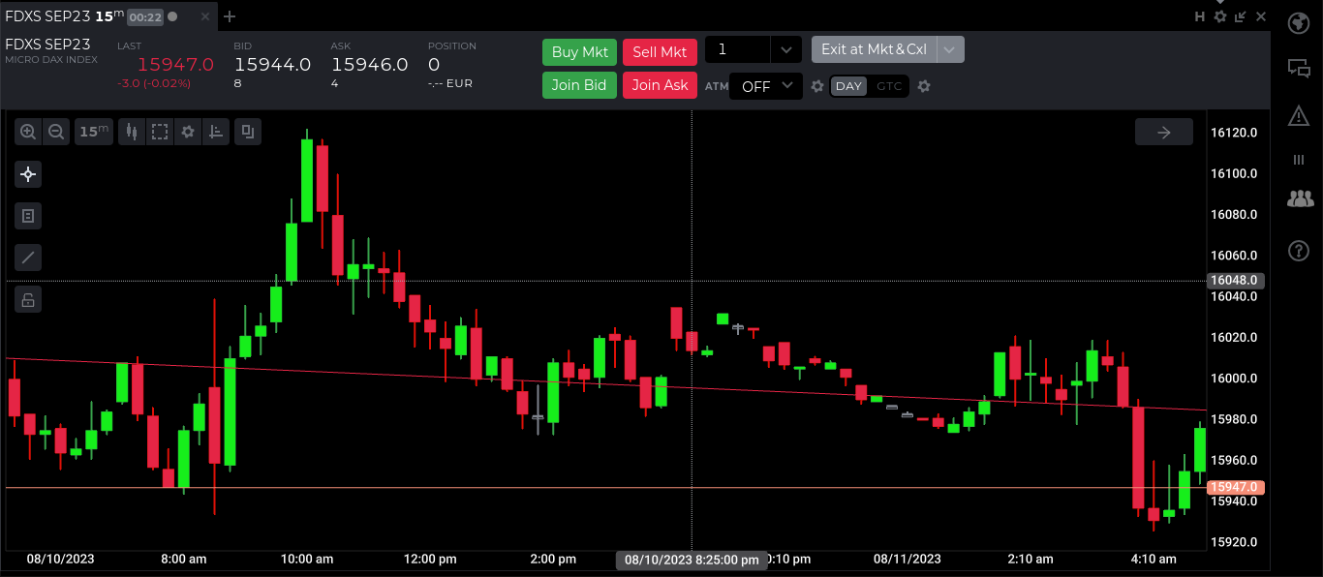This screenshot has width=1323, height=577.
Task: Open the indicators axis tool
Action: (x=217, y=132)
